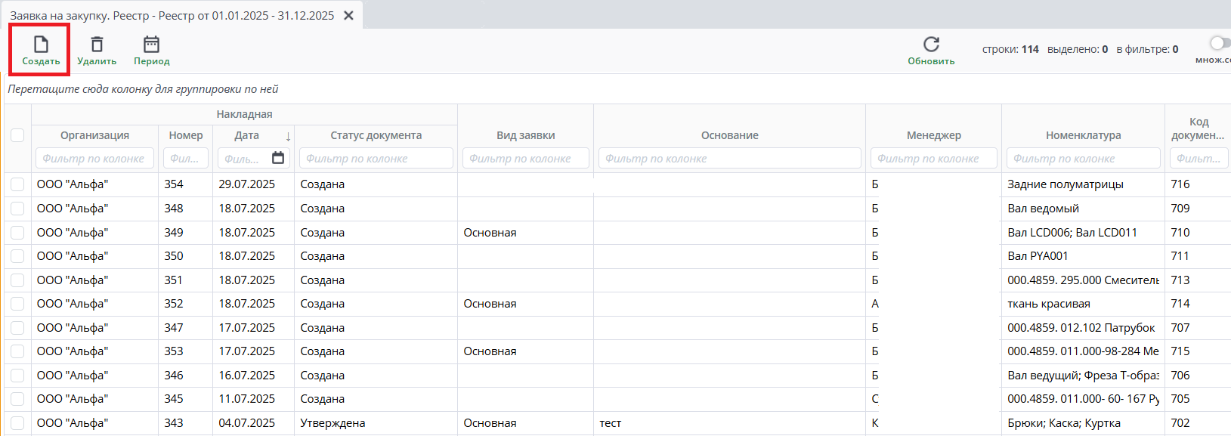The height and width of the screenshot is (436, 1231).
Task: Sort by the Менеджер column header
Action: click(933, 135)
